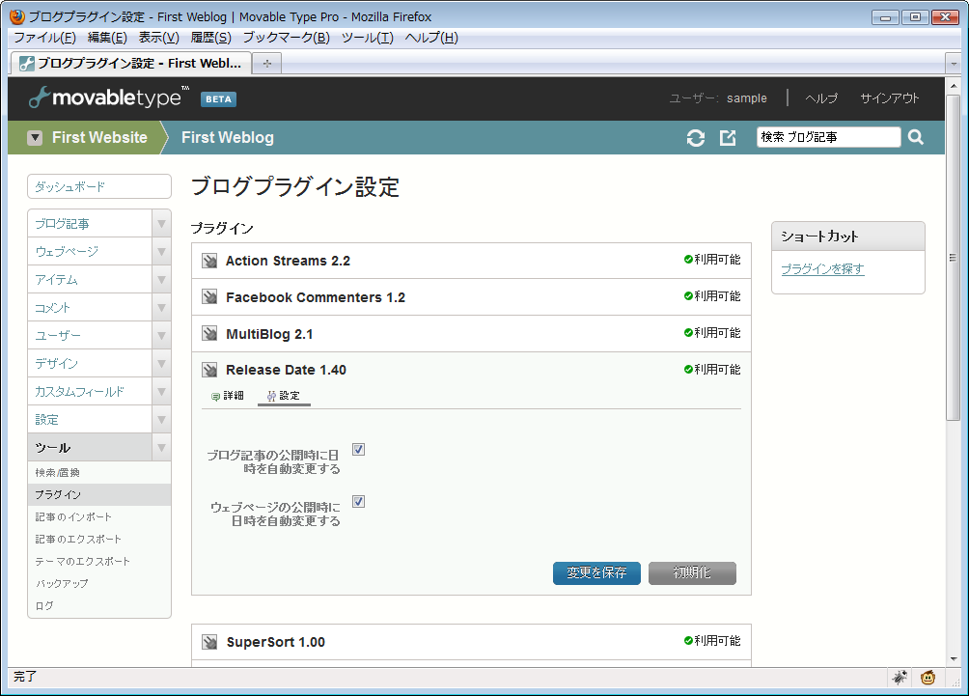The height and width of the screenshot is (696, 969).
Task: Click the search blog entries input field
Action: pos(828,137)
